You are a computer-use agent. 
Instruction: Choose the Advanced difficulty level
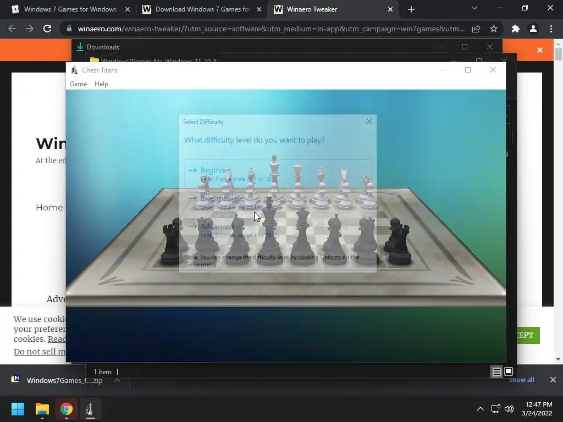(x=277, y=230)
